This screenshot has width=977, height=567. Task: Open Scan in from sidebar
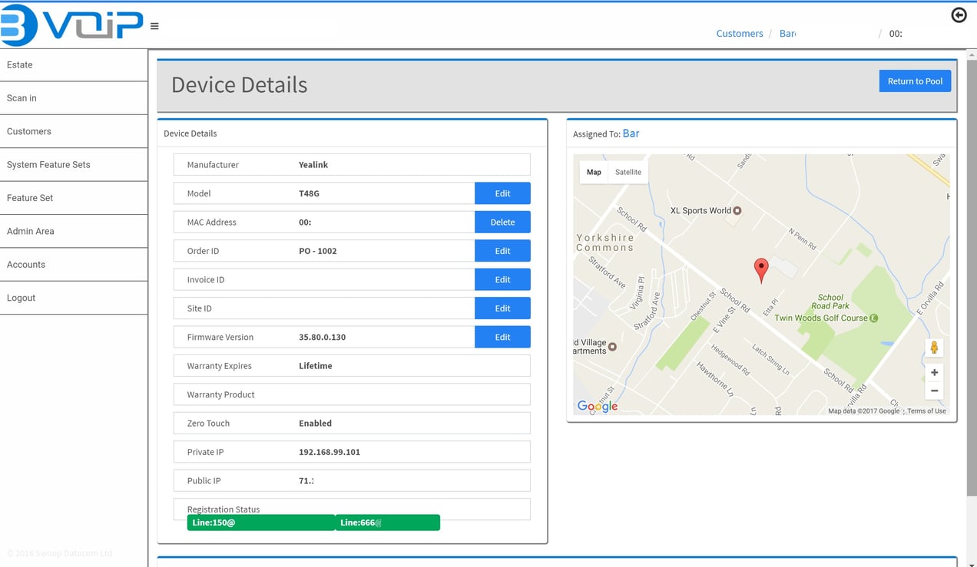(74, 98)
